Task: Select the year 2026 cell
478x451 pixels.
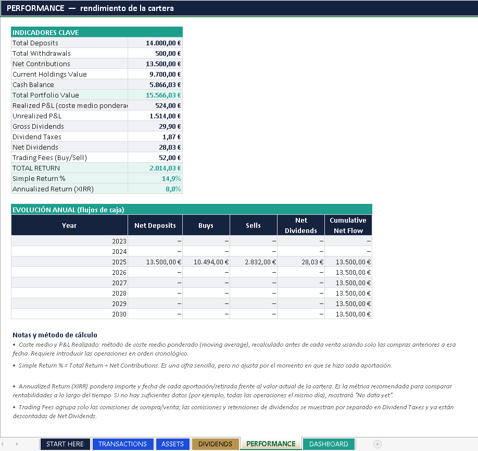Action: coord(69,272)
